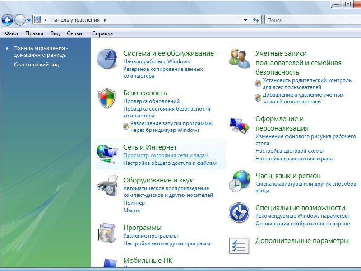361x271 pixels.
Task: Open the address bar history dropdown
Action: 245,20
